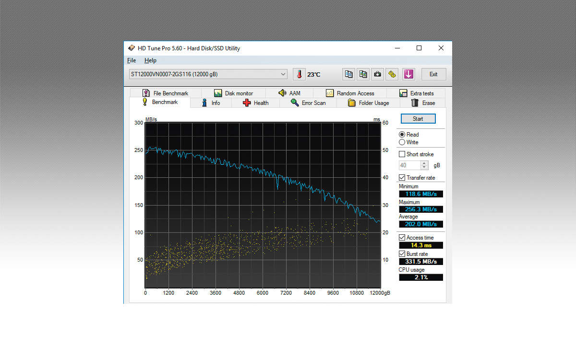The height and width of the screenshot is (345, 576).
Task: Click the 2.1% CPU usage value
Action: click(421, 277)
